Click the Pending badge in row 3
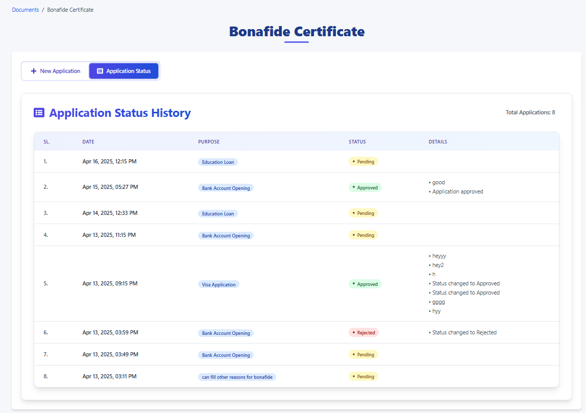 pyautogui.click(x=363, y=213)
